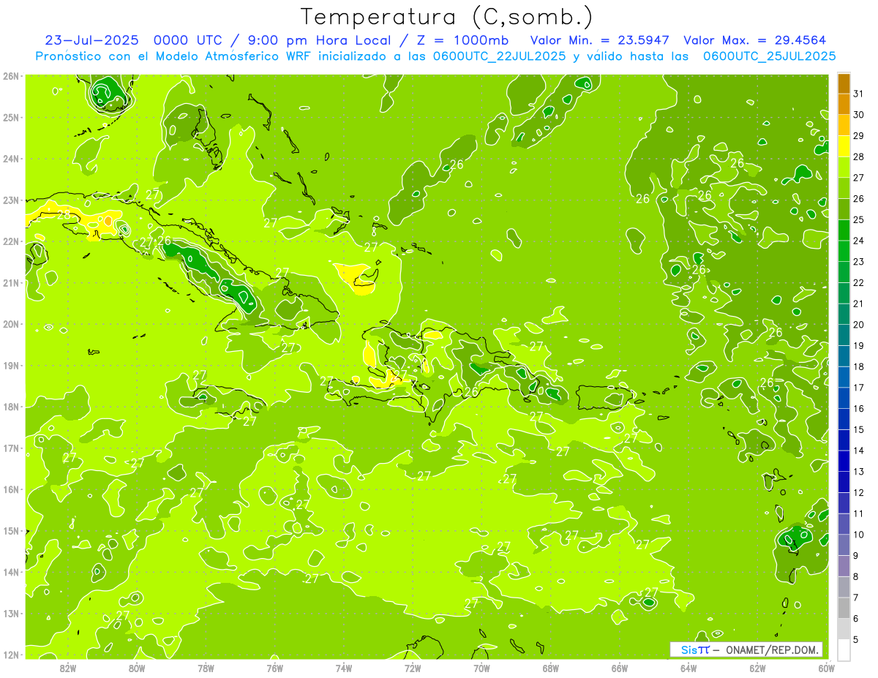Image resolution: width=878 pixels, height=678 pixels.
Task: Click the 68W longitude axis label
Action: (551, 668)
